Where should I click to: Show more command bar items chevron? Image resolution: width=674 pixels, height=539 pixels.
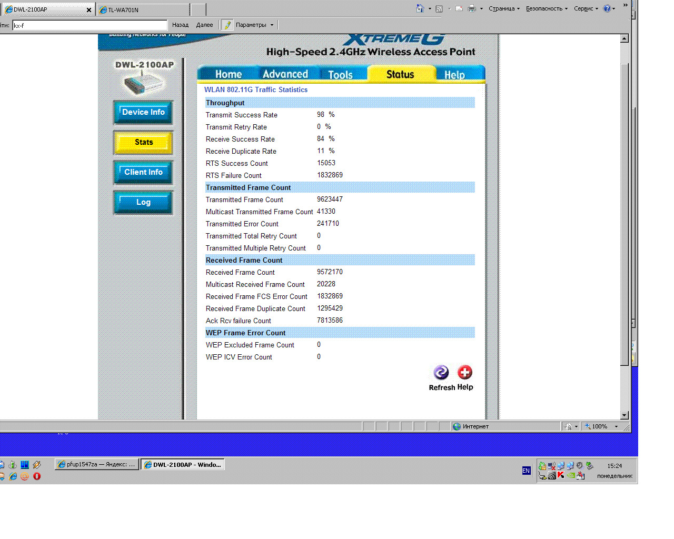click(x=626, y=5)
